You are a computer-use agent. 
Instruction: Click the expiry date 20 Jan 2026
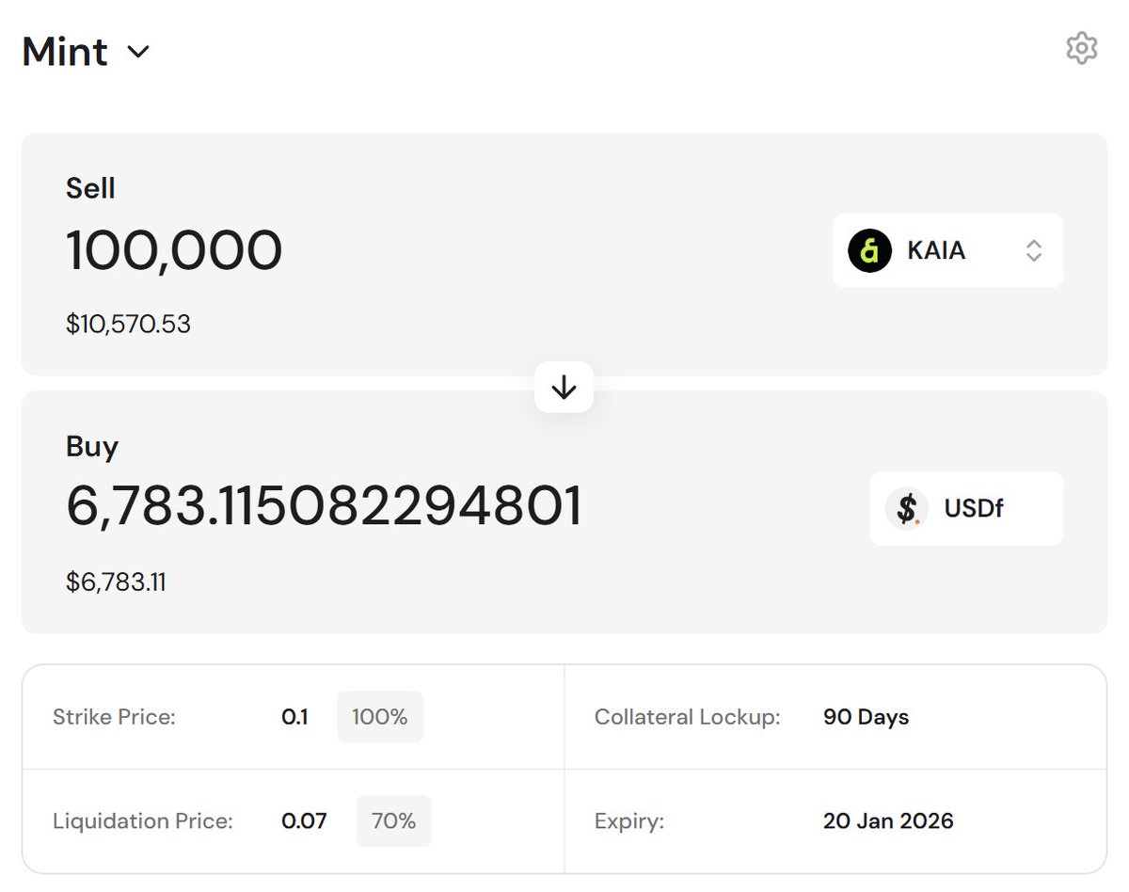887,820
